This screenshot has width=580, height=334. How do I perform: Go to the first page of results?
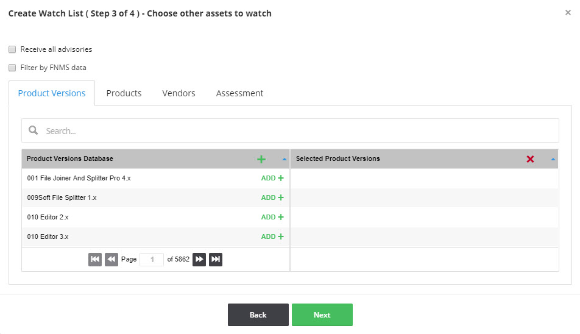tap(95, 260)
